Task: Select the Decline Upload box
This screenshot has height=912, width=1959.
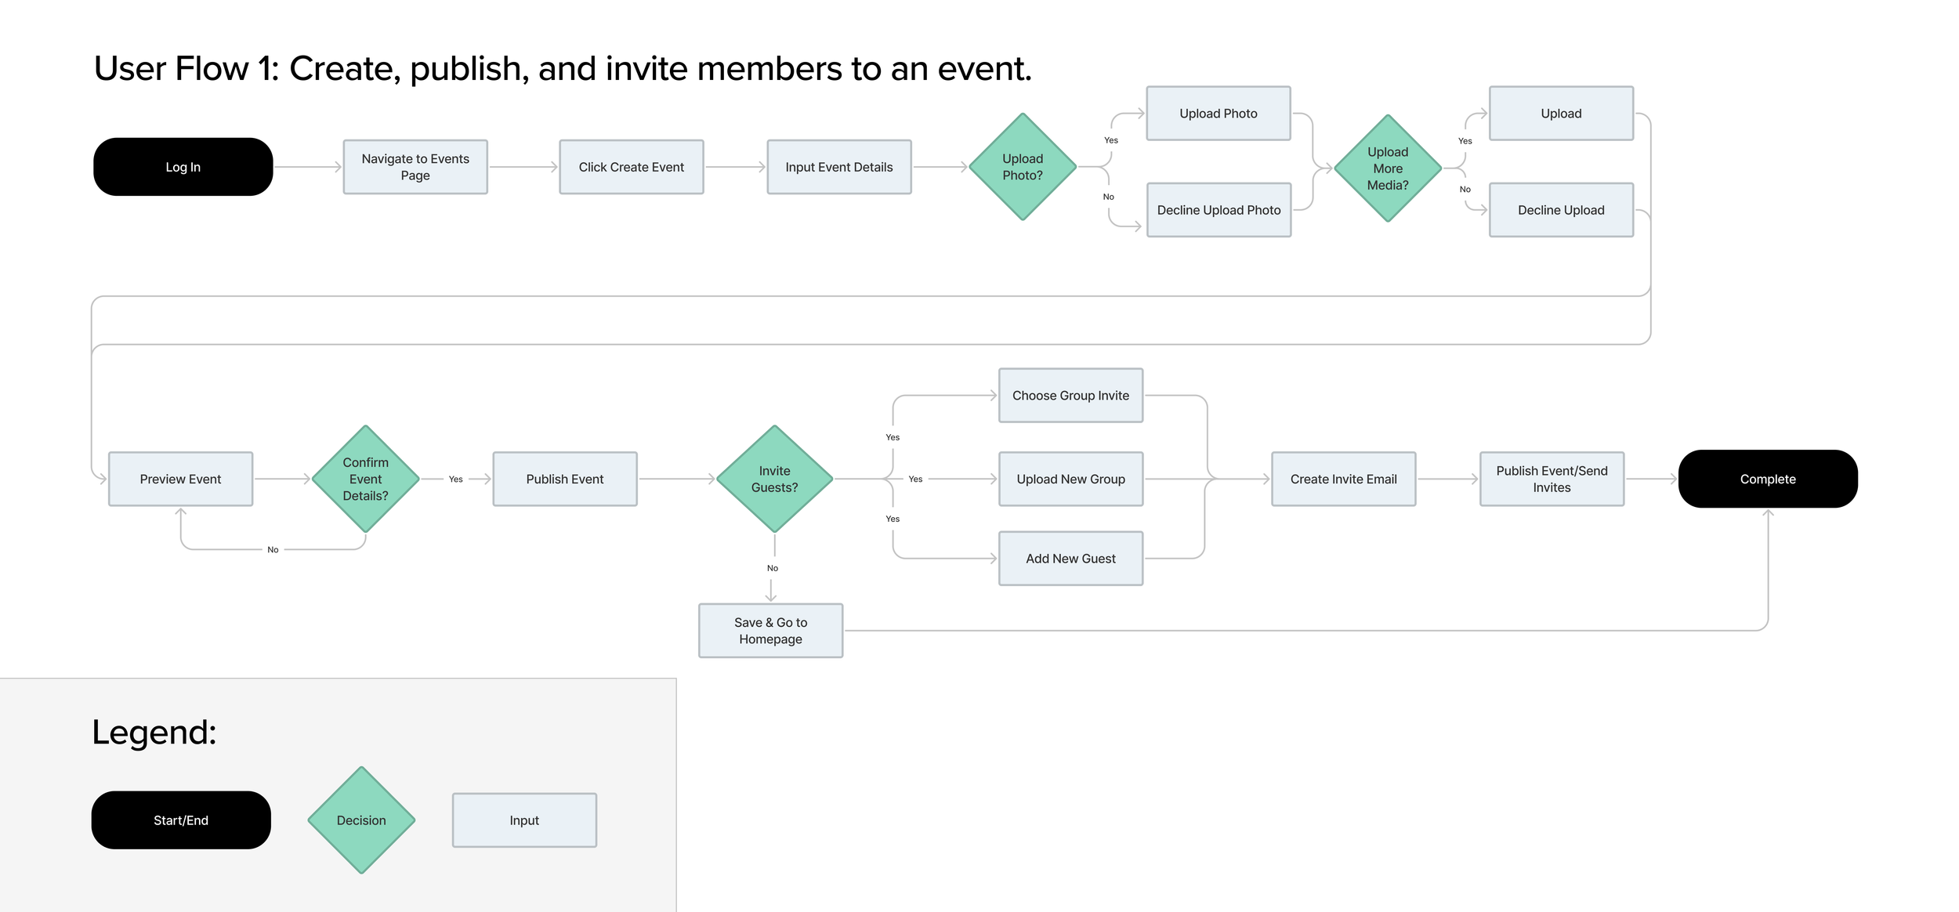Action: point(1560,210)
